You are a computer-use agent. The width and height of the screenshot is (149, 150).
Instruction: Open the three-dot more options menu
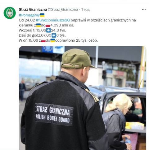[144, 9]
